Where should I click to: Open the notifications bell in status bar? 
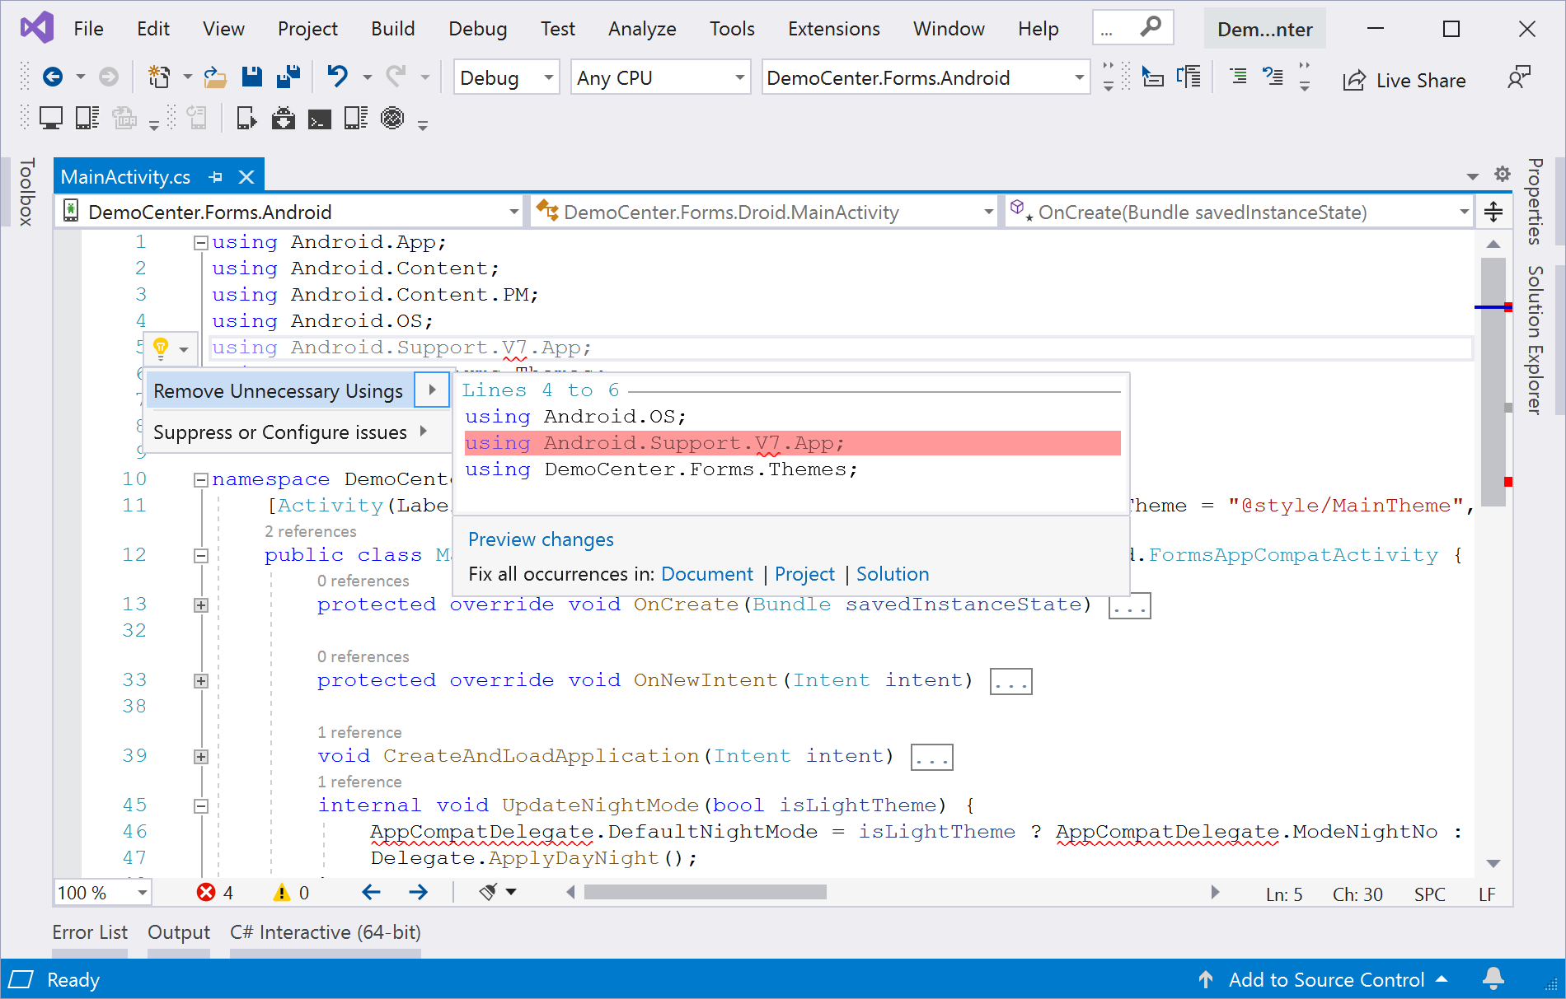click(1493, 978)
